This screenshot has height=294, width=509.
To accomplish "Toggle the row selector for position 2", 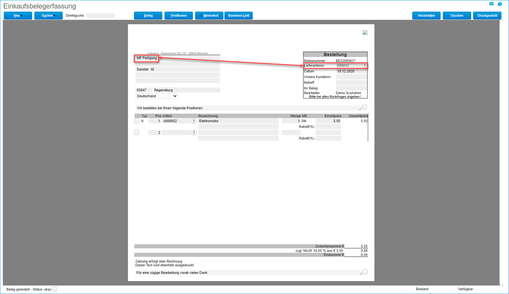I will pyautogui.click(x=137, y=133).
